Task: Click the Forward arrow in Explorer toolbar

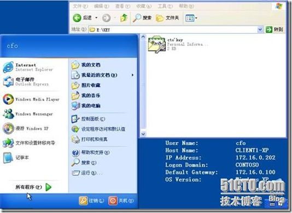Action: pos(106,18)
